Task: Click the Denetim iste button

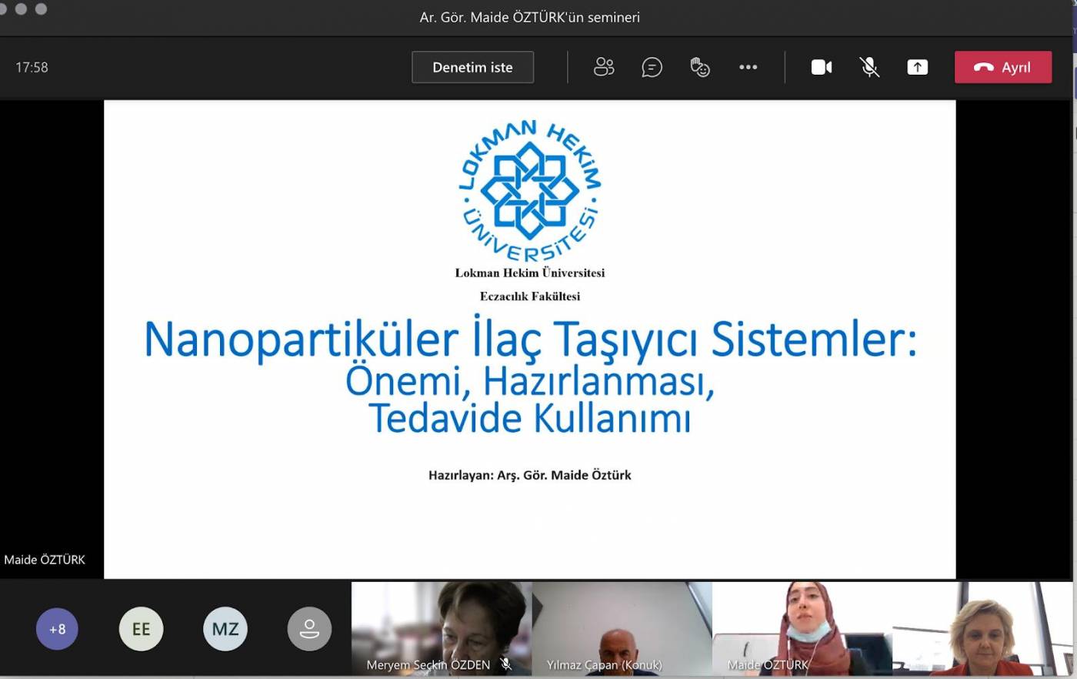Action: click(472, 67)
